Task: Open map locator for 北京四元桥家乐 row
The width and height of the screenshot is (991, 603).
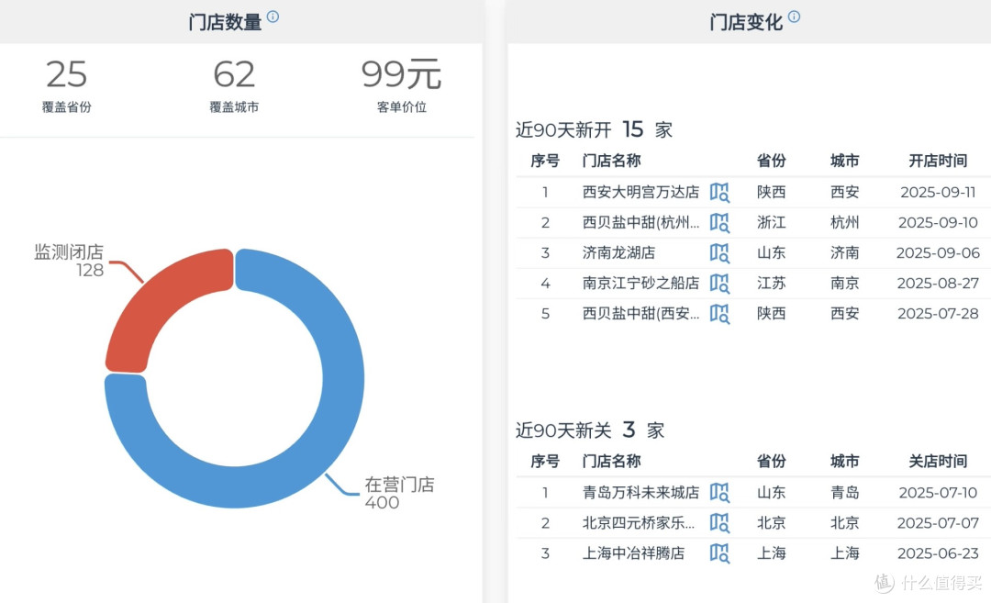Action: coord(719,523)
